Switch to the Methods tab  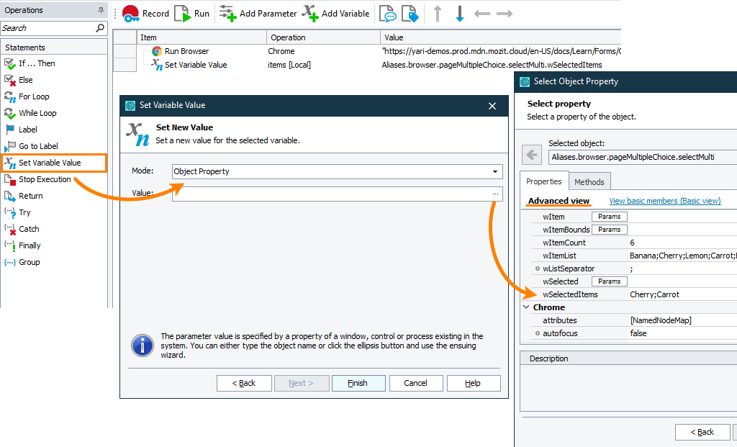tap(589, 181)
